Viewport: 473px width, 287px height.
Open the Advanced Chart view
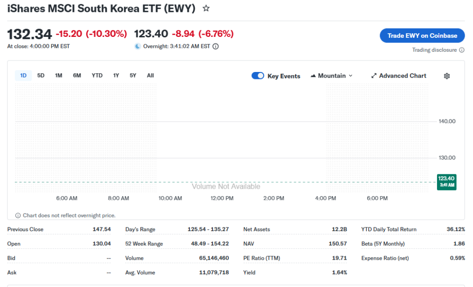pyautogui.click(x=399, y=76)
